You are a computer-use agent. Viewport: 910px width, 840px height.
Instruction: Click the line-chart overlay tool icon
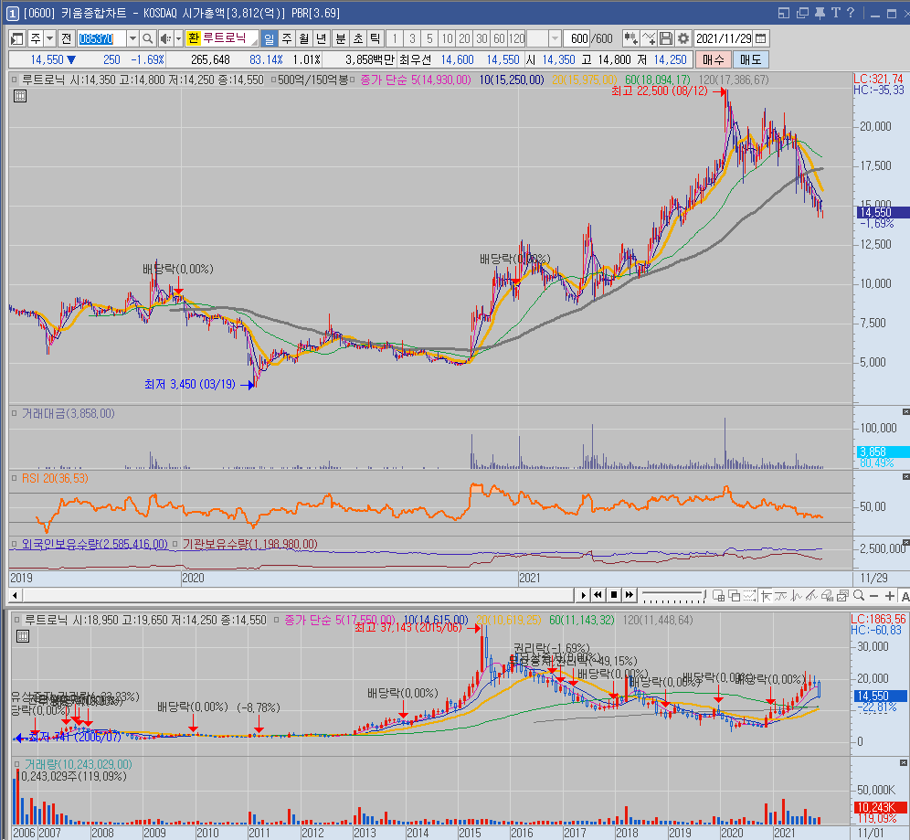click(x=649, y=38)
